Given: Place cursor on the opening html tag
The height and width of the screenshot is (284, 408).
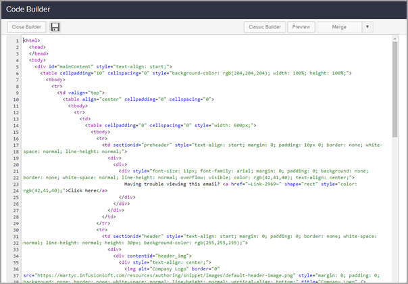Looking at the screenshot, I should (32, 41).
